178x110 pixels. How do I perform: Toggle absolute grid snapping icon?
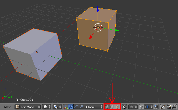(x=156, y=107)
